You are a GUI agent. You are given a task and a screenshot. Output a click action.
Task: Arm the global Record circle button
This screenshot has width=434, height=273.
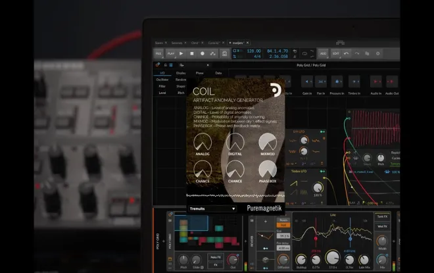(x=203, y=53)
